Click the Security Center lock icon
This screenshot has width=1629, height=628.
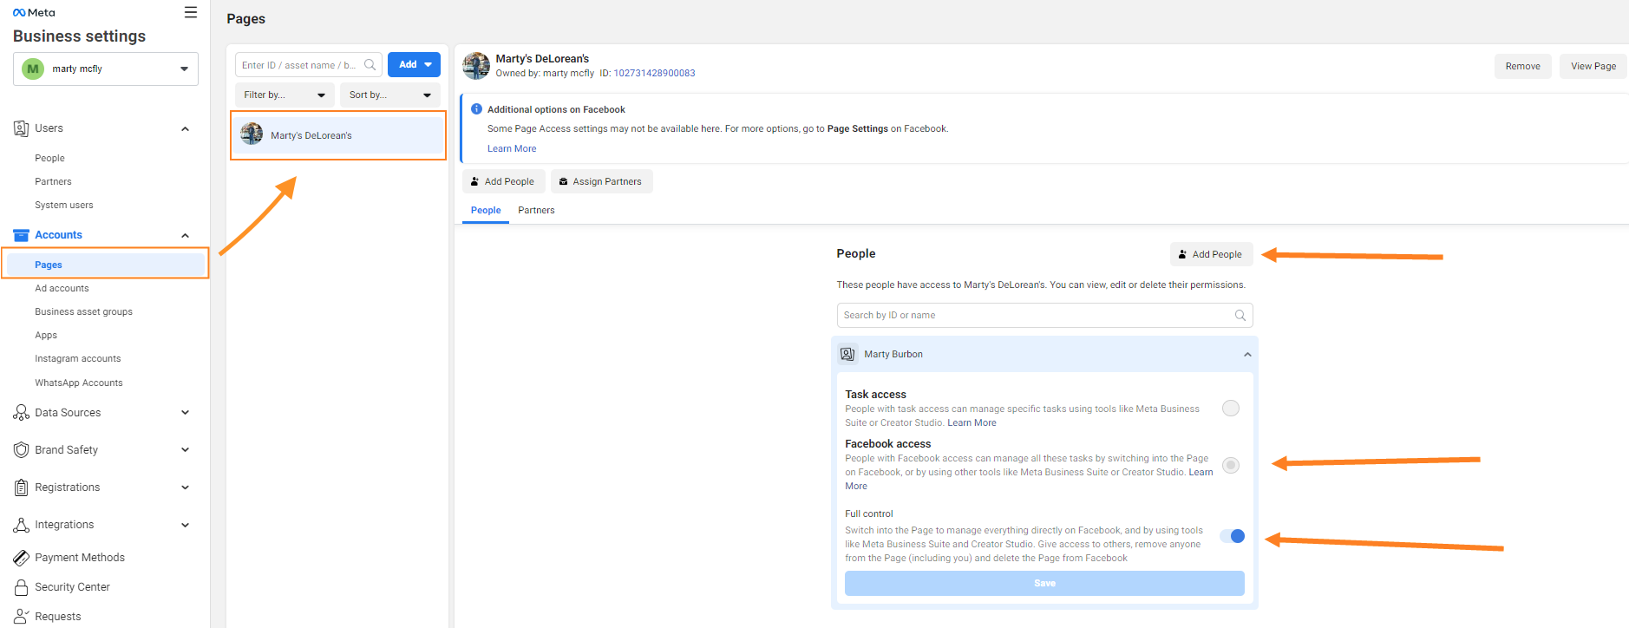click(21, 587)
